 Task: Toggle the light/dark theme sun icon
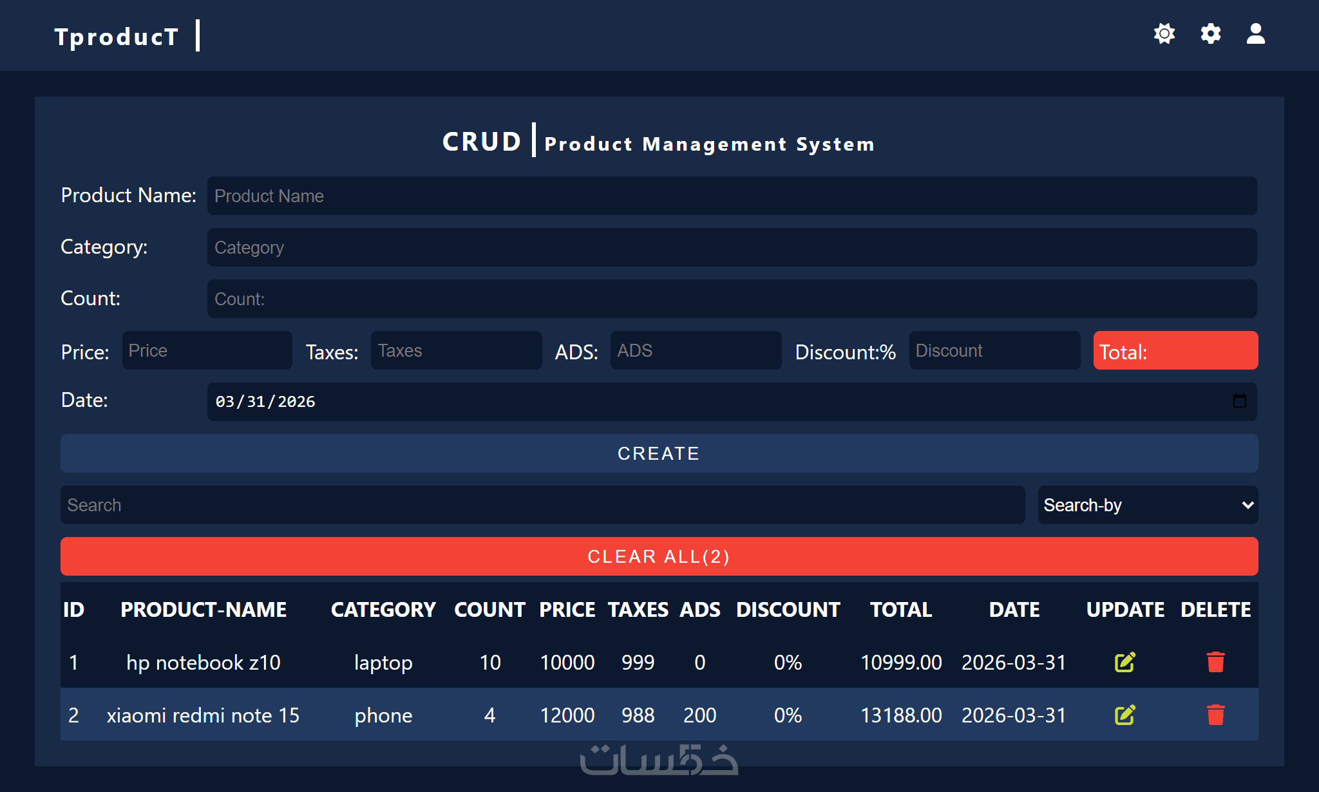coord(1164,33)
